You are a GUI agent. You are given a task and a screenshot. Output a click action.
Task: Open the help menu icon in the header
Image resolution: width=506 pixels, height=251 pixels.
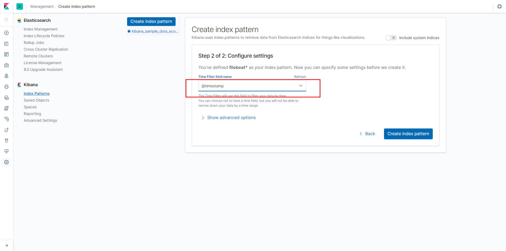[x=500, y=6]
